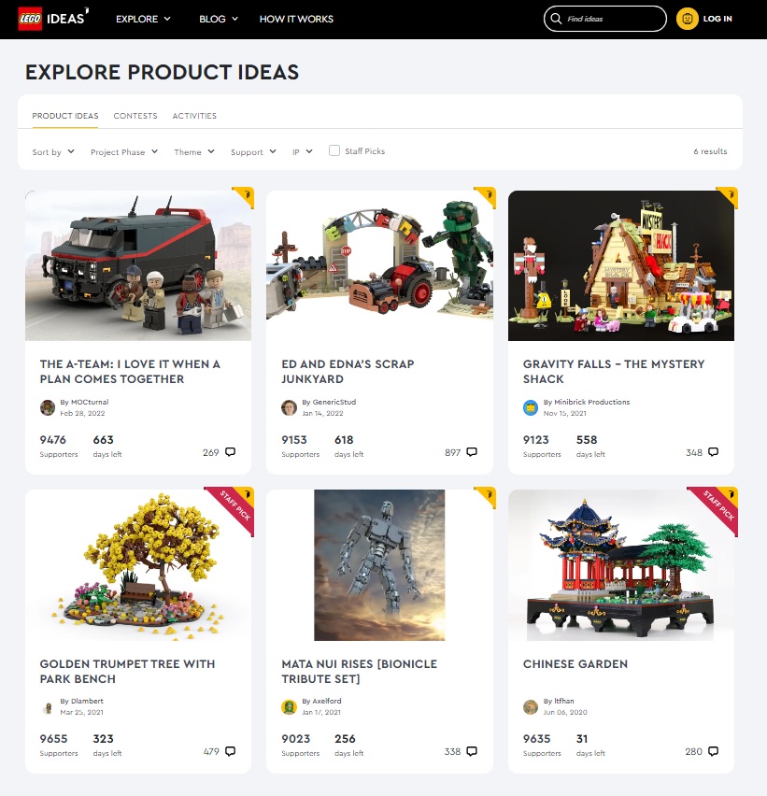Open the Support filter dropdown
The image size is (767, 796).
pyautogui.click(x=253, y=151)
